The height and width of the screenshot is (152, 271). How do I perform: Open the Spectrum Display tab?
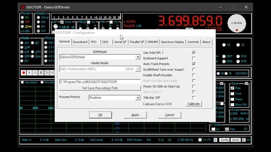[x=172, y=42]
